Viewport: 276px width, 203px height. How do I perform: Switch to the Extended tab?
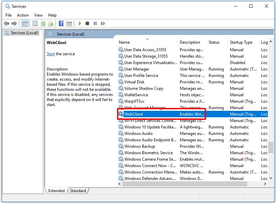(x=56, y=191)
